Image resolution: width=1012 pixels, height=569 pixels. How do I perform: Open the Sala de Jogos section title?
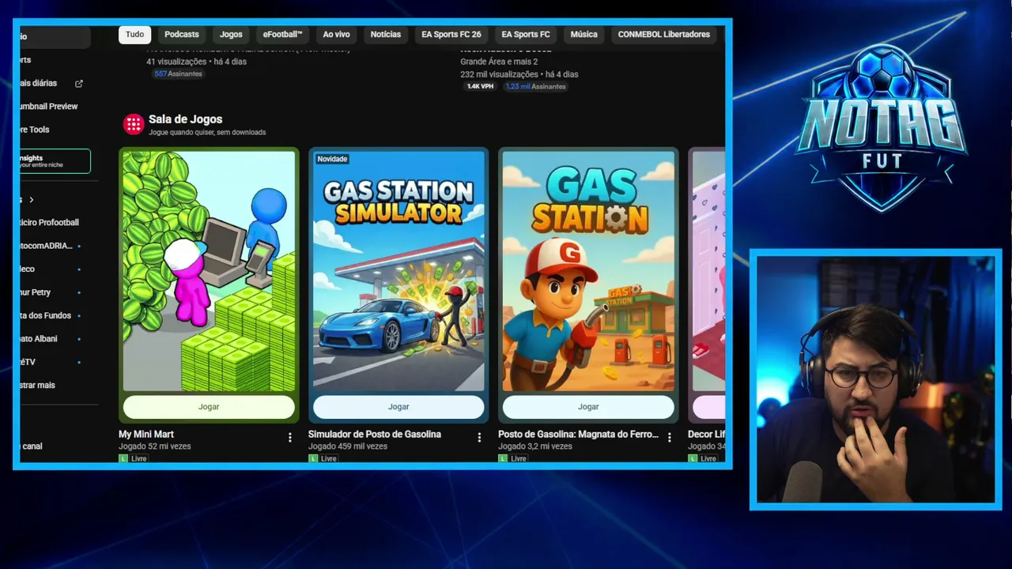(x=186, y=119)
